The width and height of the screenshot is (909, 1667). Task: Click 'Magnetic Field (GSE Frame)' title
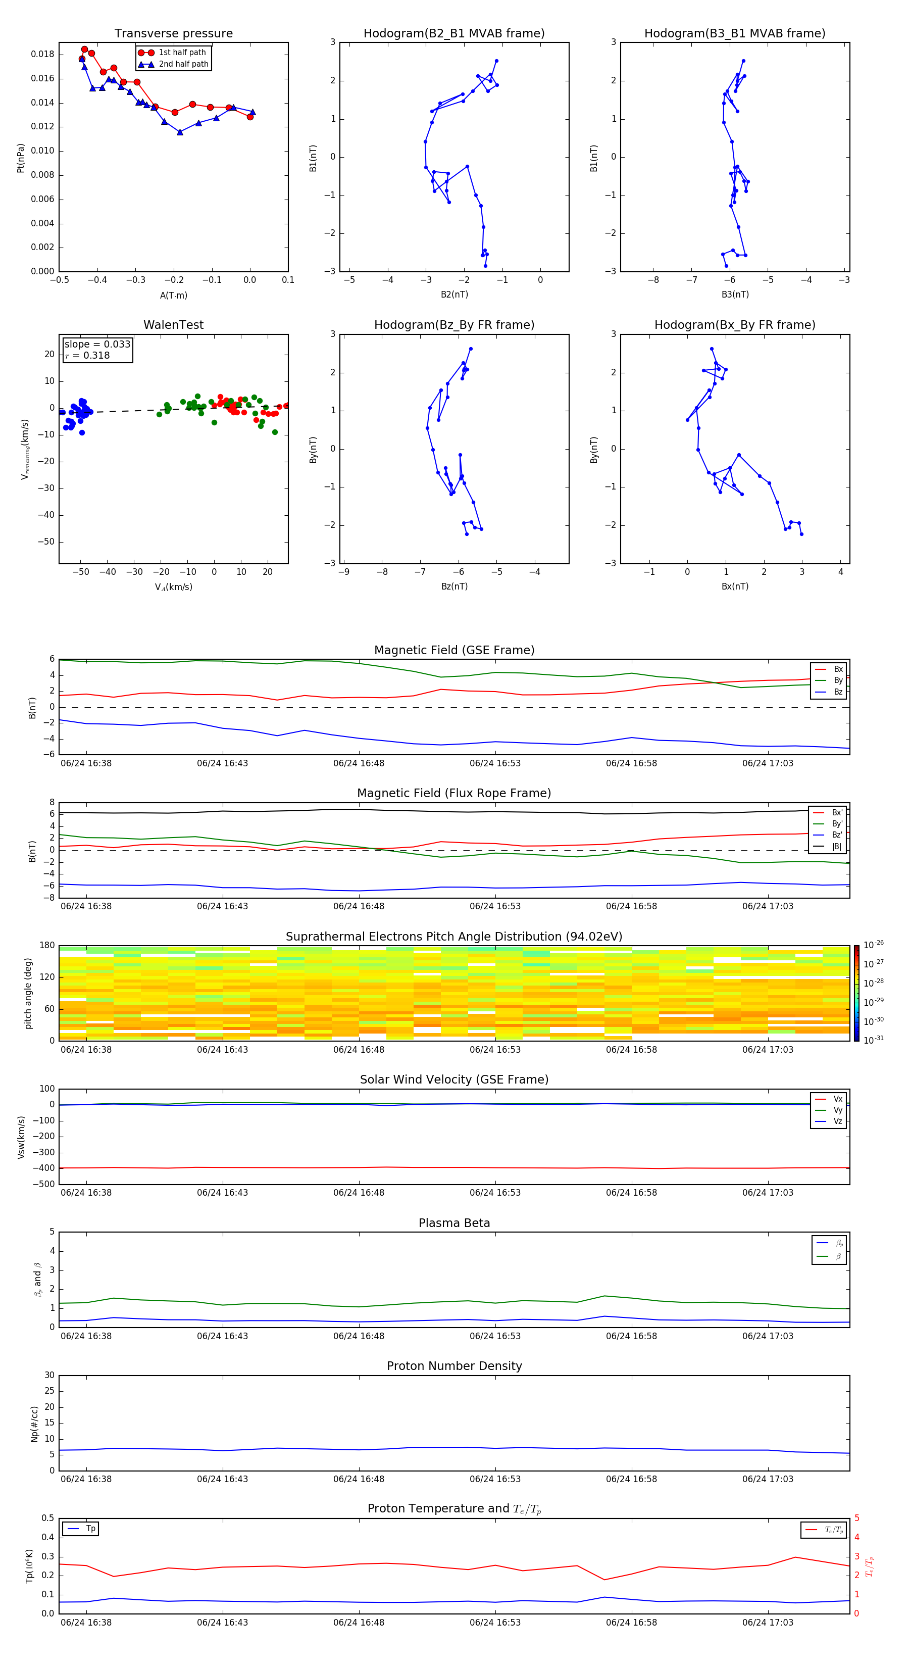click(454, 650)
